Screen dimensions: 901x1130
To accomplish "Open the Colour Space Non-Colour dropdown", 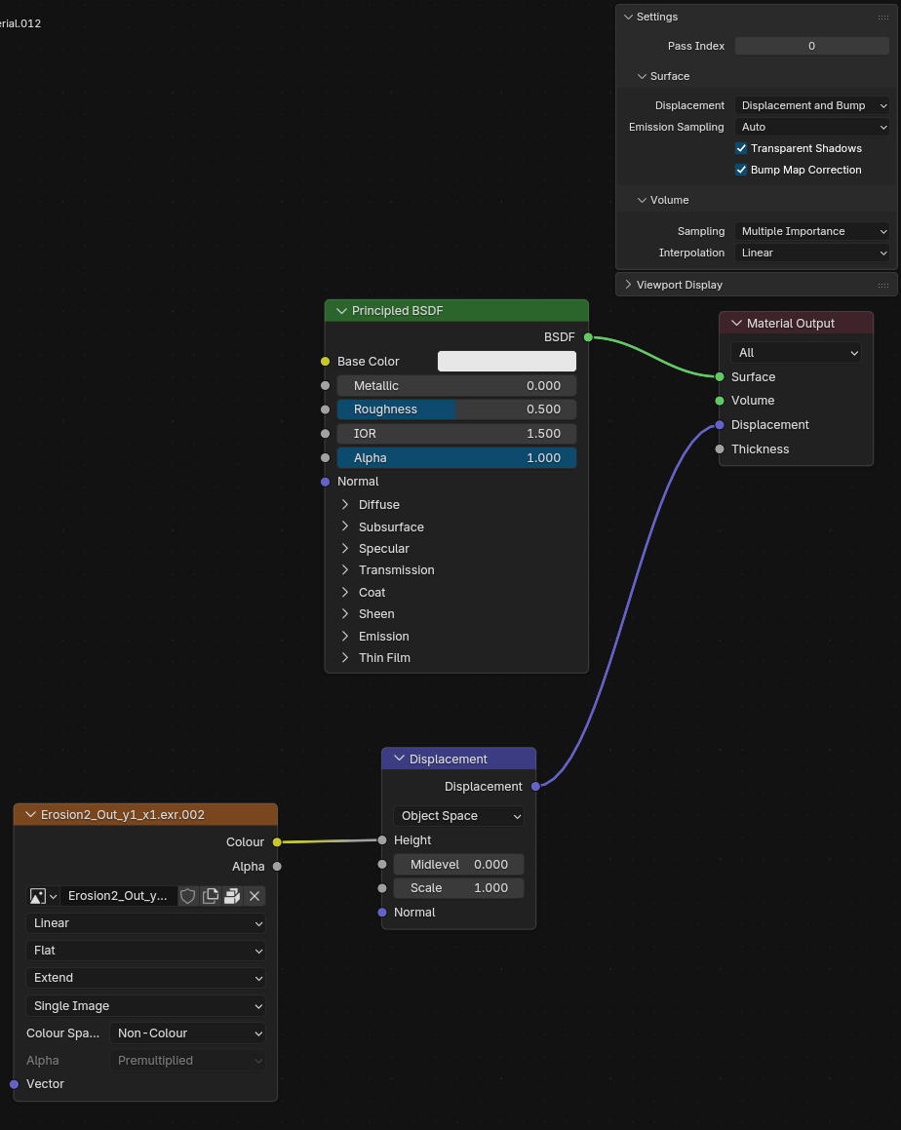I will coord(188,1033).
